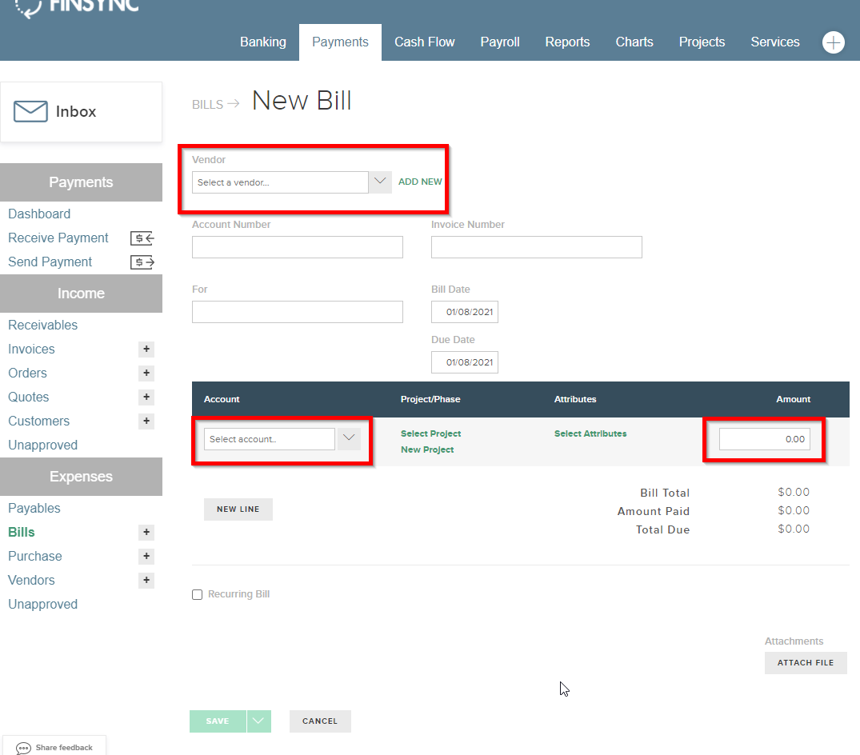The width and height of the screenshot is (860, 755).
Task: Open Quotes in the sidebar
Action: (x=29, y=397)
